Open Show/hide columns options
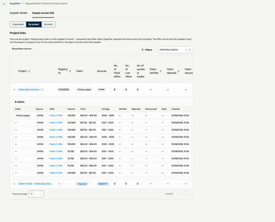This screenshot has height=222, width=275. 21,49
